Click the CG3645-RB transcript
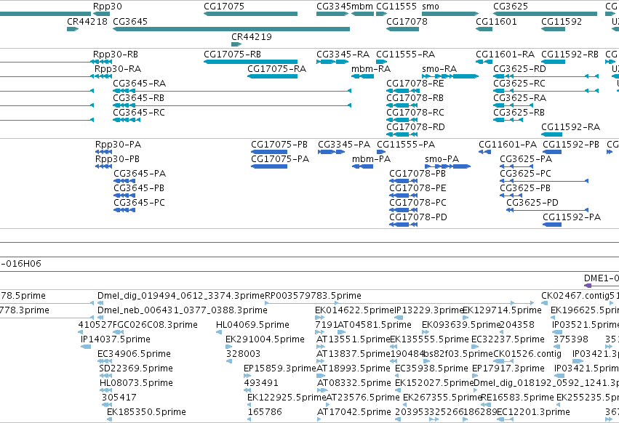 coord(232,105)
